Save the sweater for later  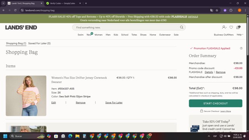[x=114, y=103]
